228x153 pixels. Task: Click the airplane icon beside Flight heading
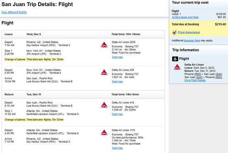[x=175, y=59]
